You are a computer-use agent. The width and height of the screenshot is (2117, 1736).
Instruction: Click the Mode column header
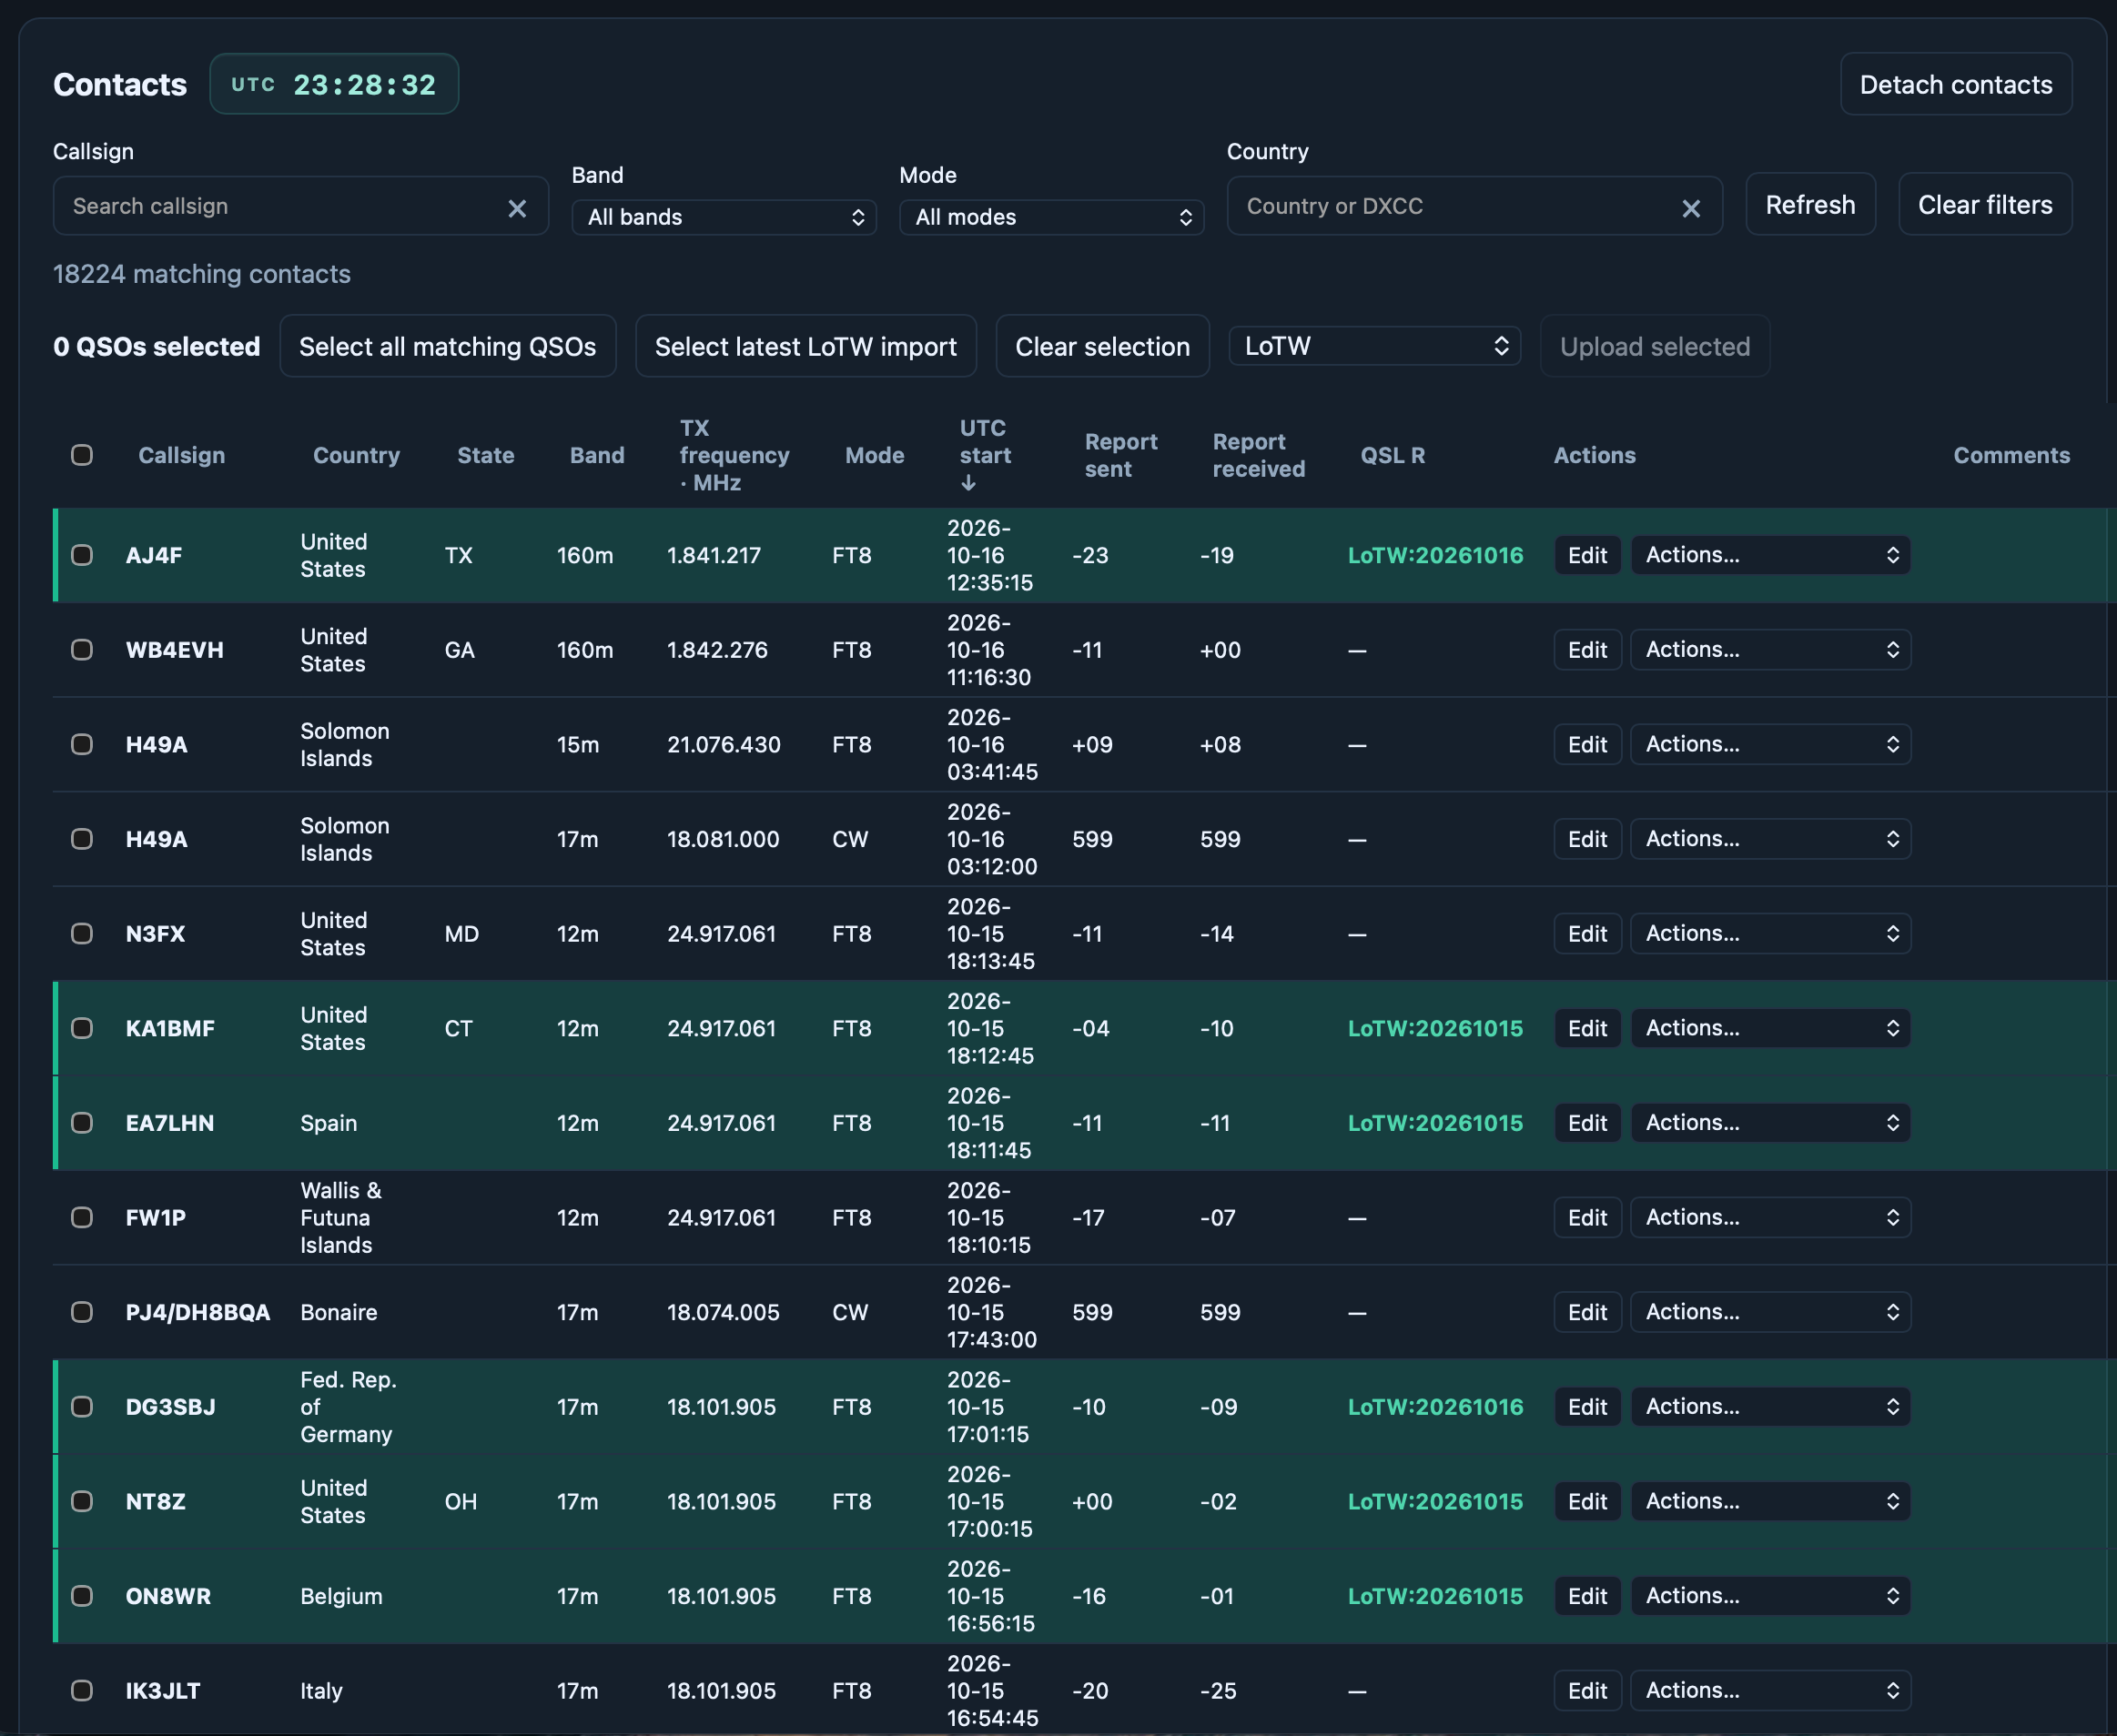[x=875, y=456]
